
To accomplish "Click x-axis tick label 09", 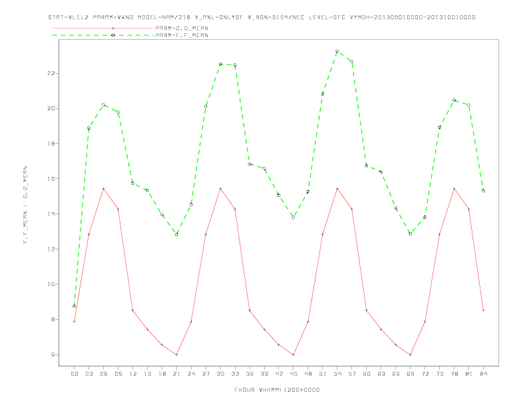I will (118, 374).
